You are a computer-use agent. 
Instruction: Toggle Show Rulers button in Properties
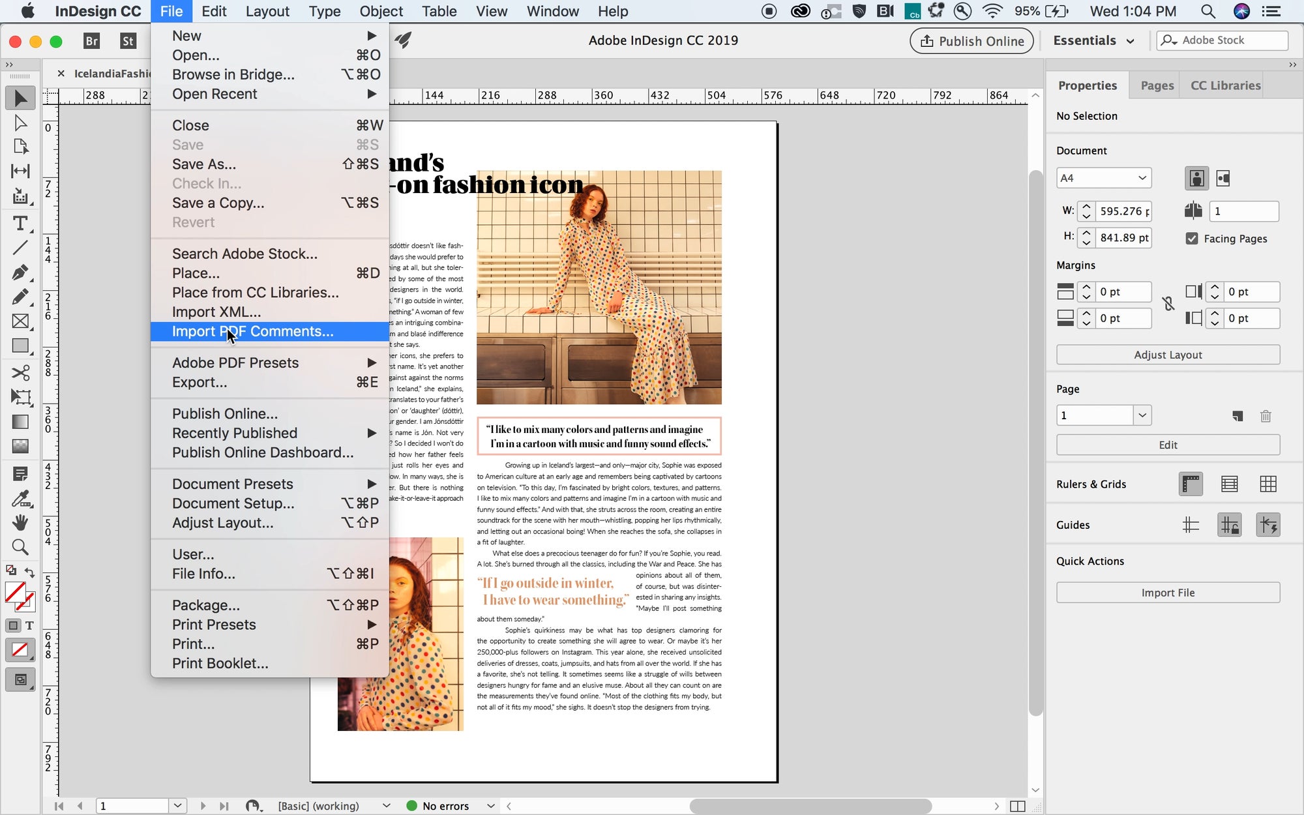tap(1191, 484)
